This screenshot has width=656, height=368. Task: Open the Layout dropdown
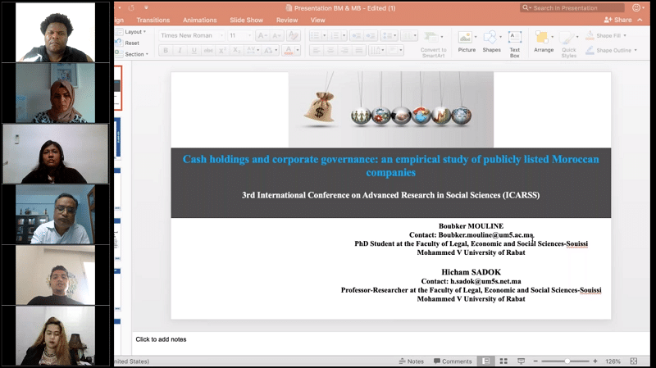coord(132,32)
